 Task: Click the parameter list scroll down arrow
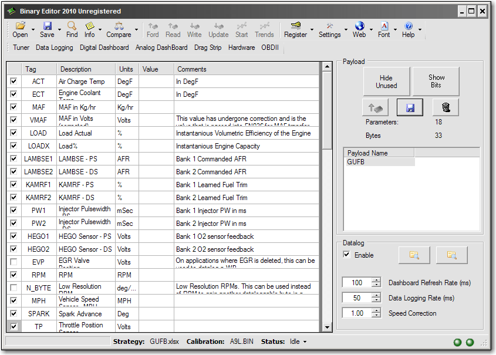coord(327,327)
